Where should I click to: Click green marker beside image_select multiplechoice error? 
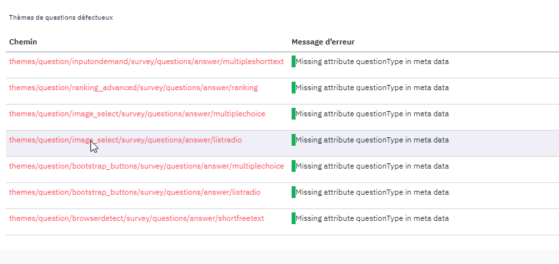click(x=294, y=114)
